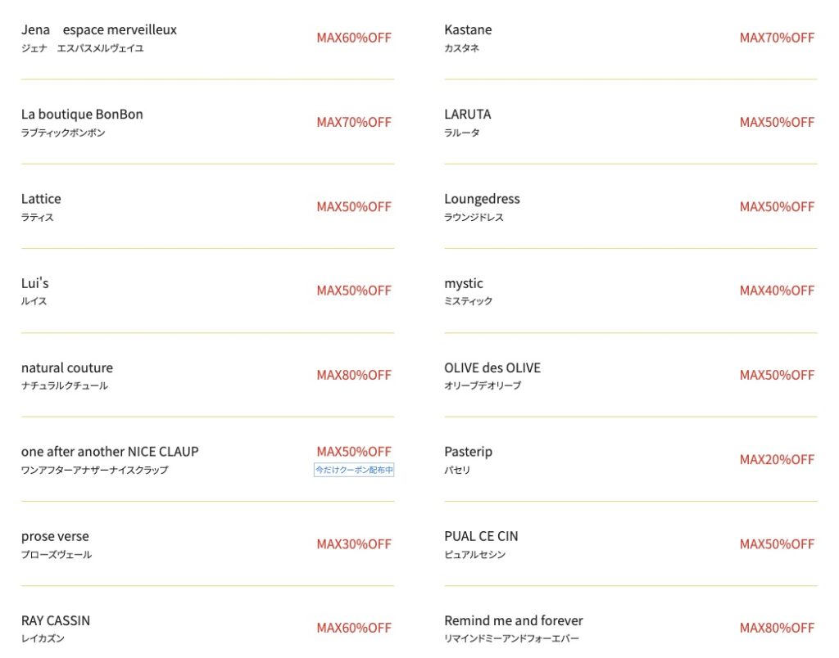Open the Loungedress brand link
839x658 pixels.
tap(482, 199)
